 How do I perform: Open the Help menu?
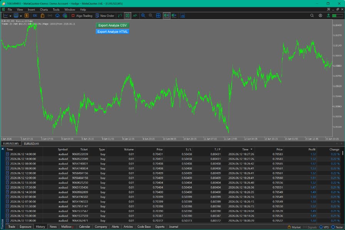83,10
